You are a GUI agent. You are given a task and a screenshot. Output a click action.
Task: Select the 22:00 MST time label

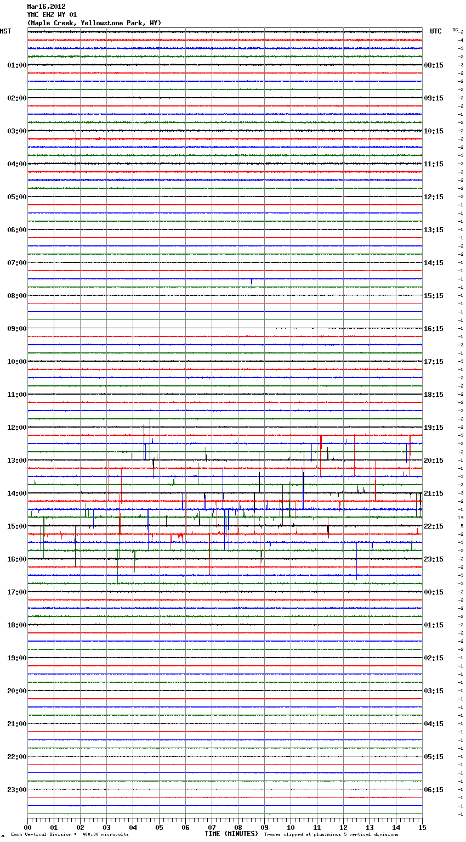16,757
